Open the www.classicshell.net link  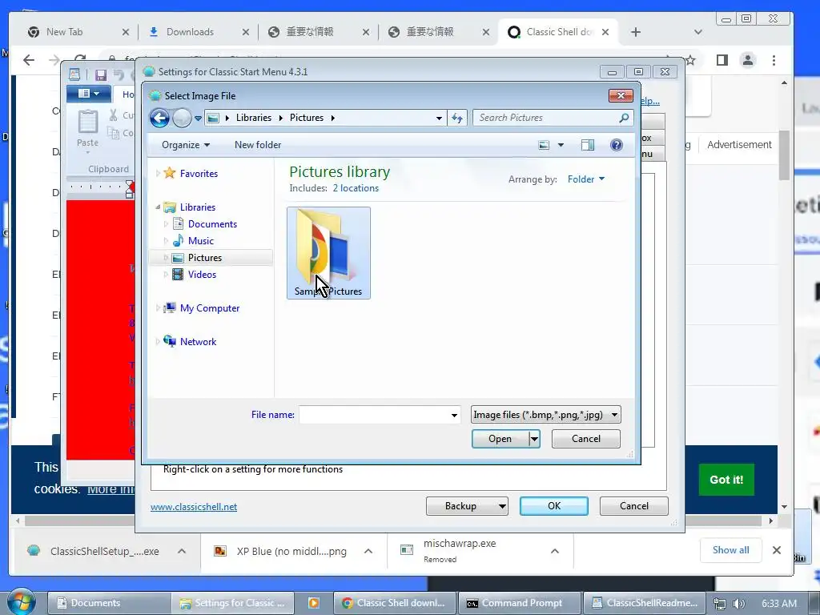coord(194,507)
